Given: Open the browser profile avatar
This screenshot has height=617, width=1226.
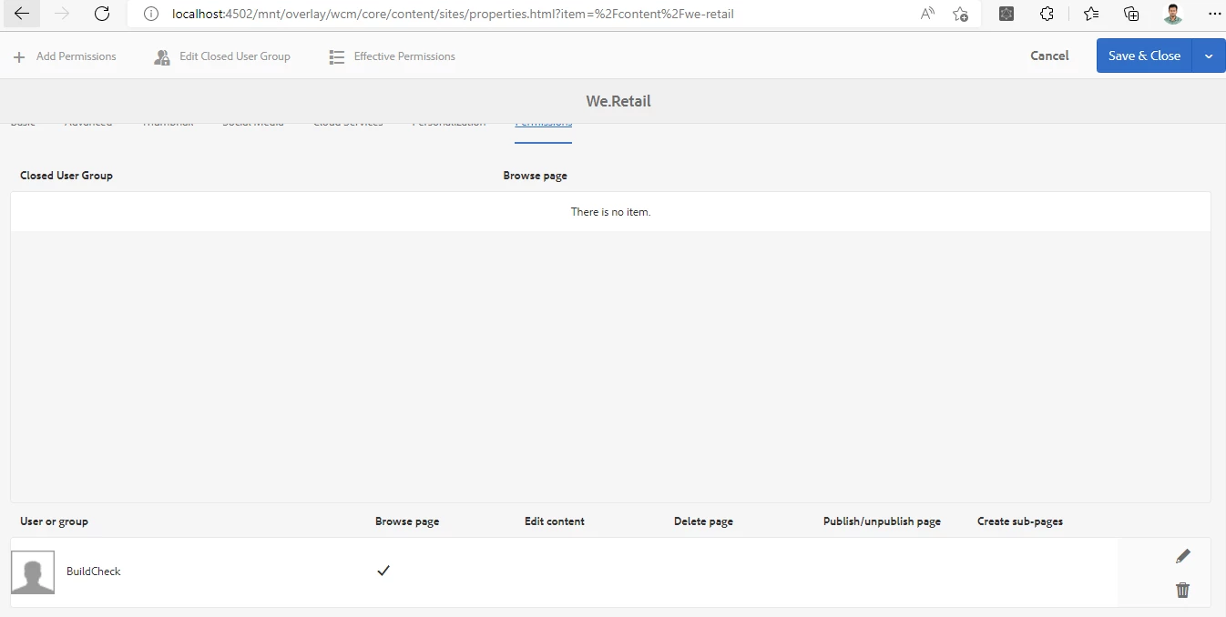Looking at the screenshot, I should point(1173,14).
